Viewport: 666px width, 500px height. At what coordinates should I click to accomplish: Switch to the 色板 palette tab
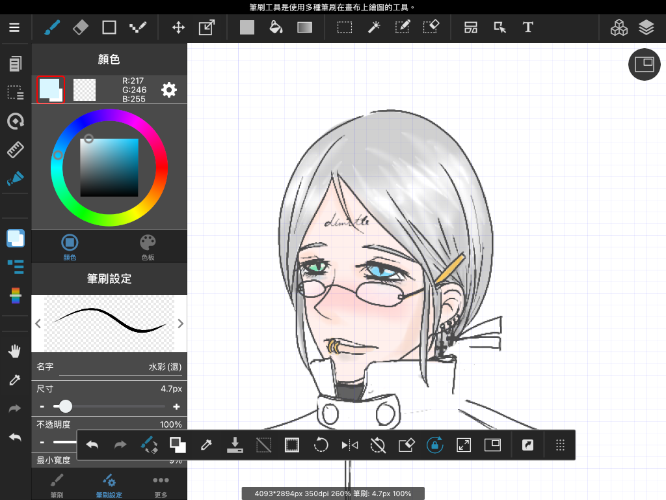click(x=148, y=247)
